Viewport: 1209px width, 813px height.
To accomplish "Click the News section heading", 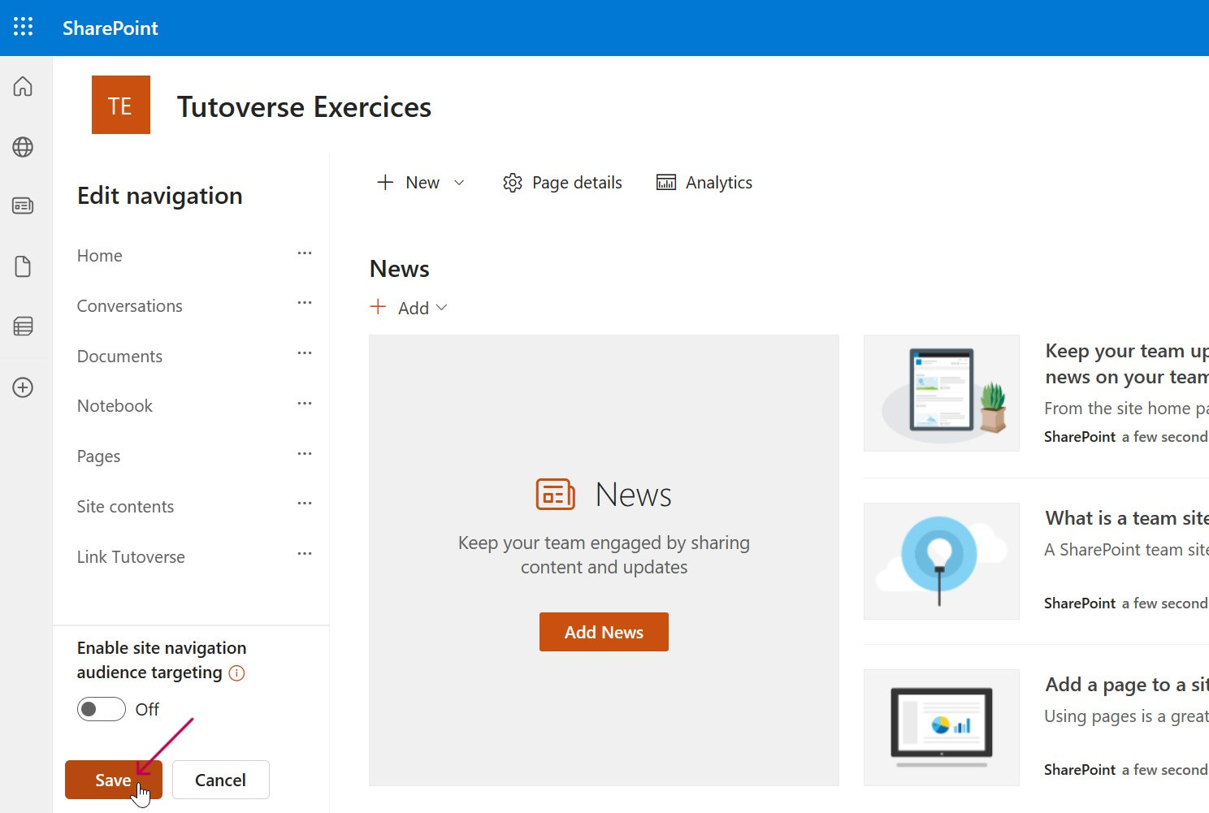I will (x=400, y=269).
